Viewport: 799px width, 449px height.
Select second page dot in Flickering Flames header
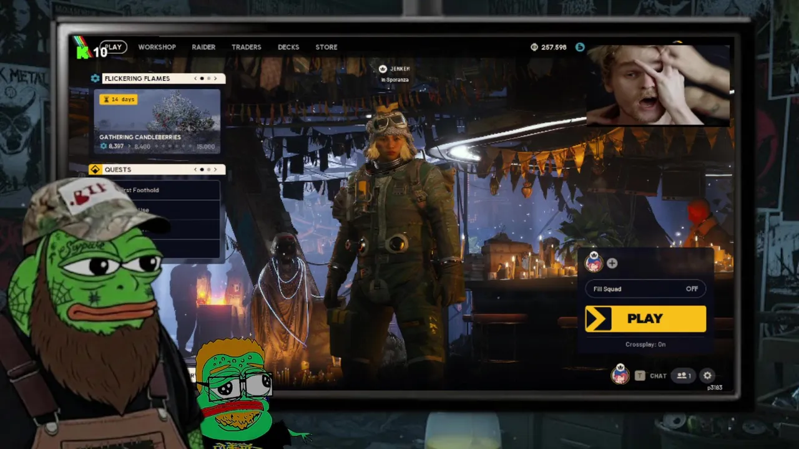[x=209, y=79]
